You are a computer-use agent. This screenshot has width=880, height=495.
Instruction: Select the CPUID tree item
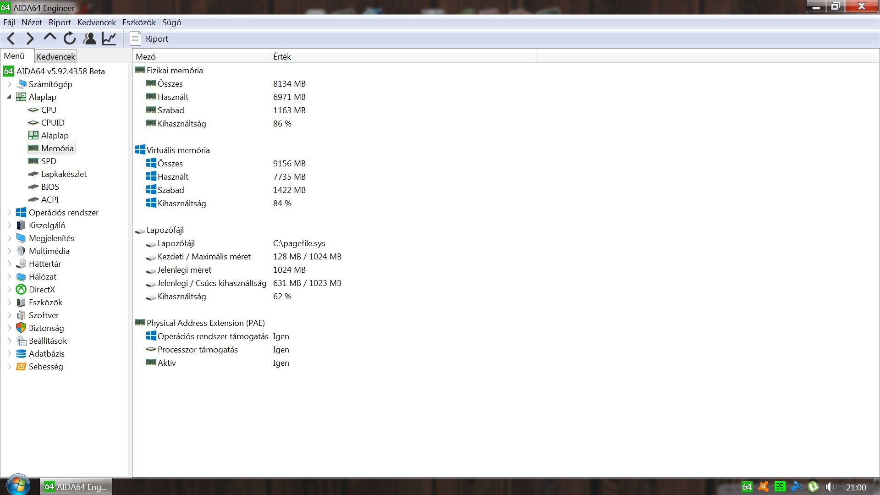tap(53, 123)
